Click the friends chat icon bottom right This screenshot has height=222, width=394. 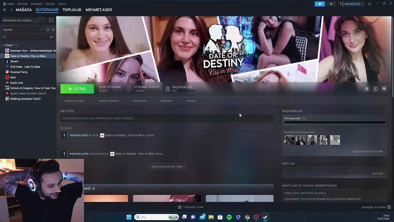pyautogui.click(x=389, y=207)
